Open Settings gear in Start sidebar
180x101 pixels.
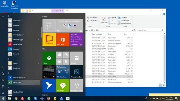tap(3, 86)
